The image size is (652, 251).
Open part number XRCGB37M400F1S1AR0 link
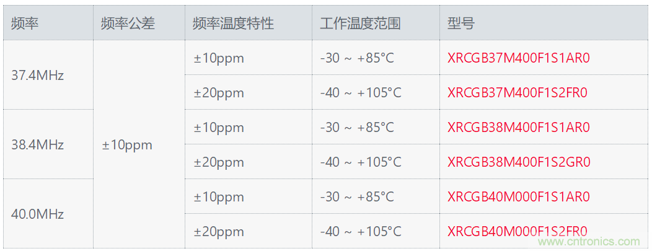tap(519, 58)
